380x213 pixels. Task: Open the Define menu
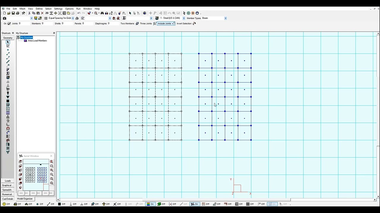click(39, 9)
